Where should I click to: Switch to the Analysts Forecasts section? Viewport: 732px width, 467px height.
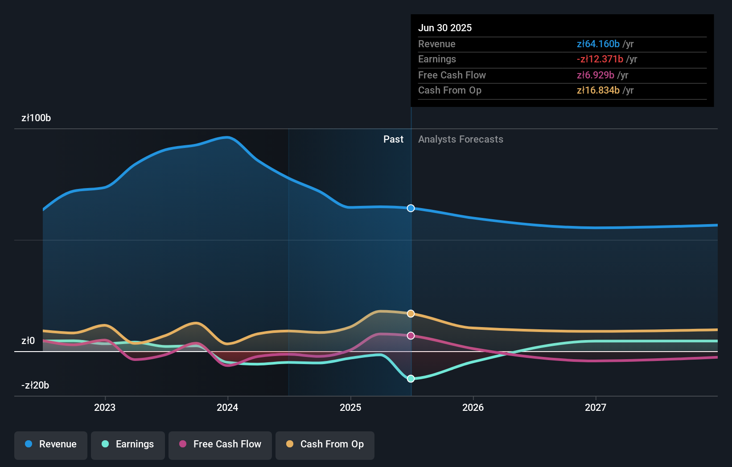[461, 139]
